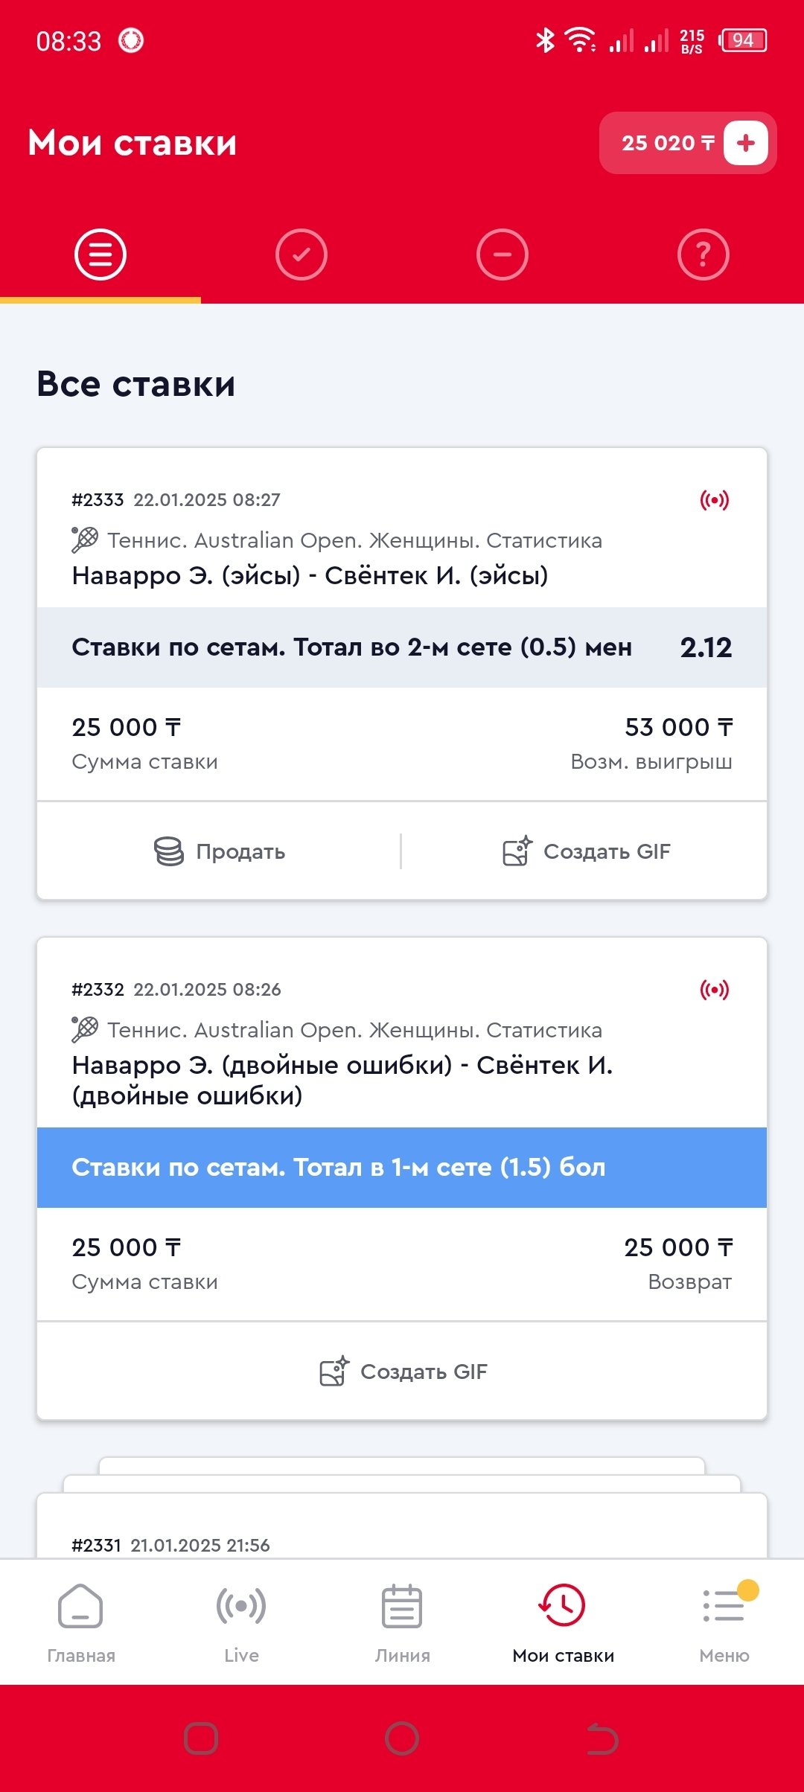Select Мои ставки in bottom navigation
Viewport: 804px width, 1792px height.
pos(563,1622)
